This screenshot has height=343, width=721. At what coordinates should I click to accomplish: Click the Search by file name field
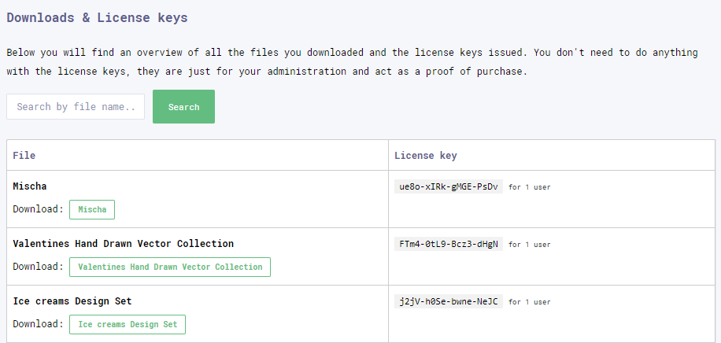76,107
